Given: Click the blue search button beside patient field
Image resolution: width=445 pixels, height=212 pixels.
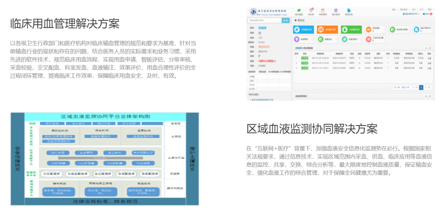Looking at the screenshot, I should [x=285, y=20].
